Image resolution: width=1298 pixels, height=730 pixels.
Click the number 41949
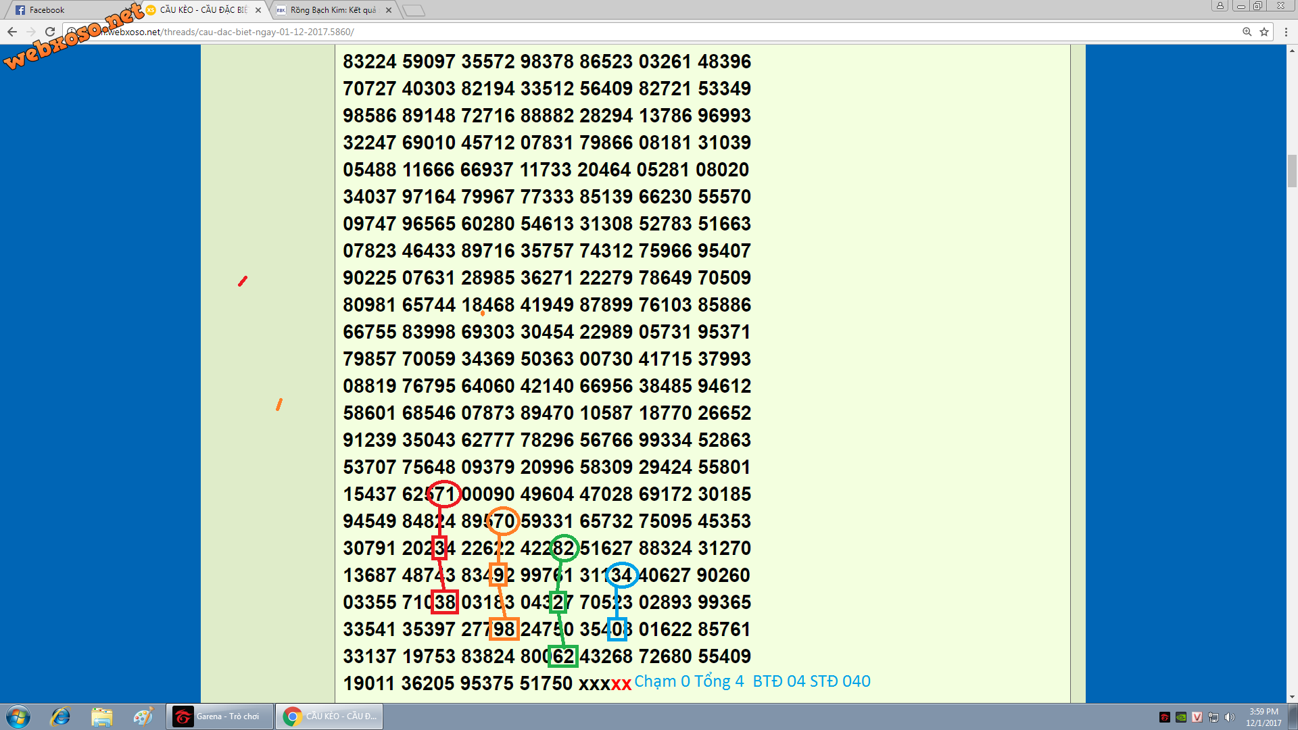tap(547, 305)
